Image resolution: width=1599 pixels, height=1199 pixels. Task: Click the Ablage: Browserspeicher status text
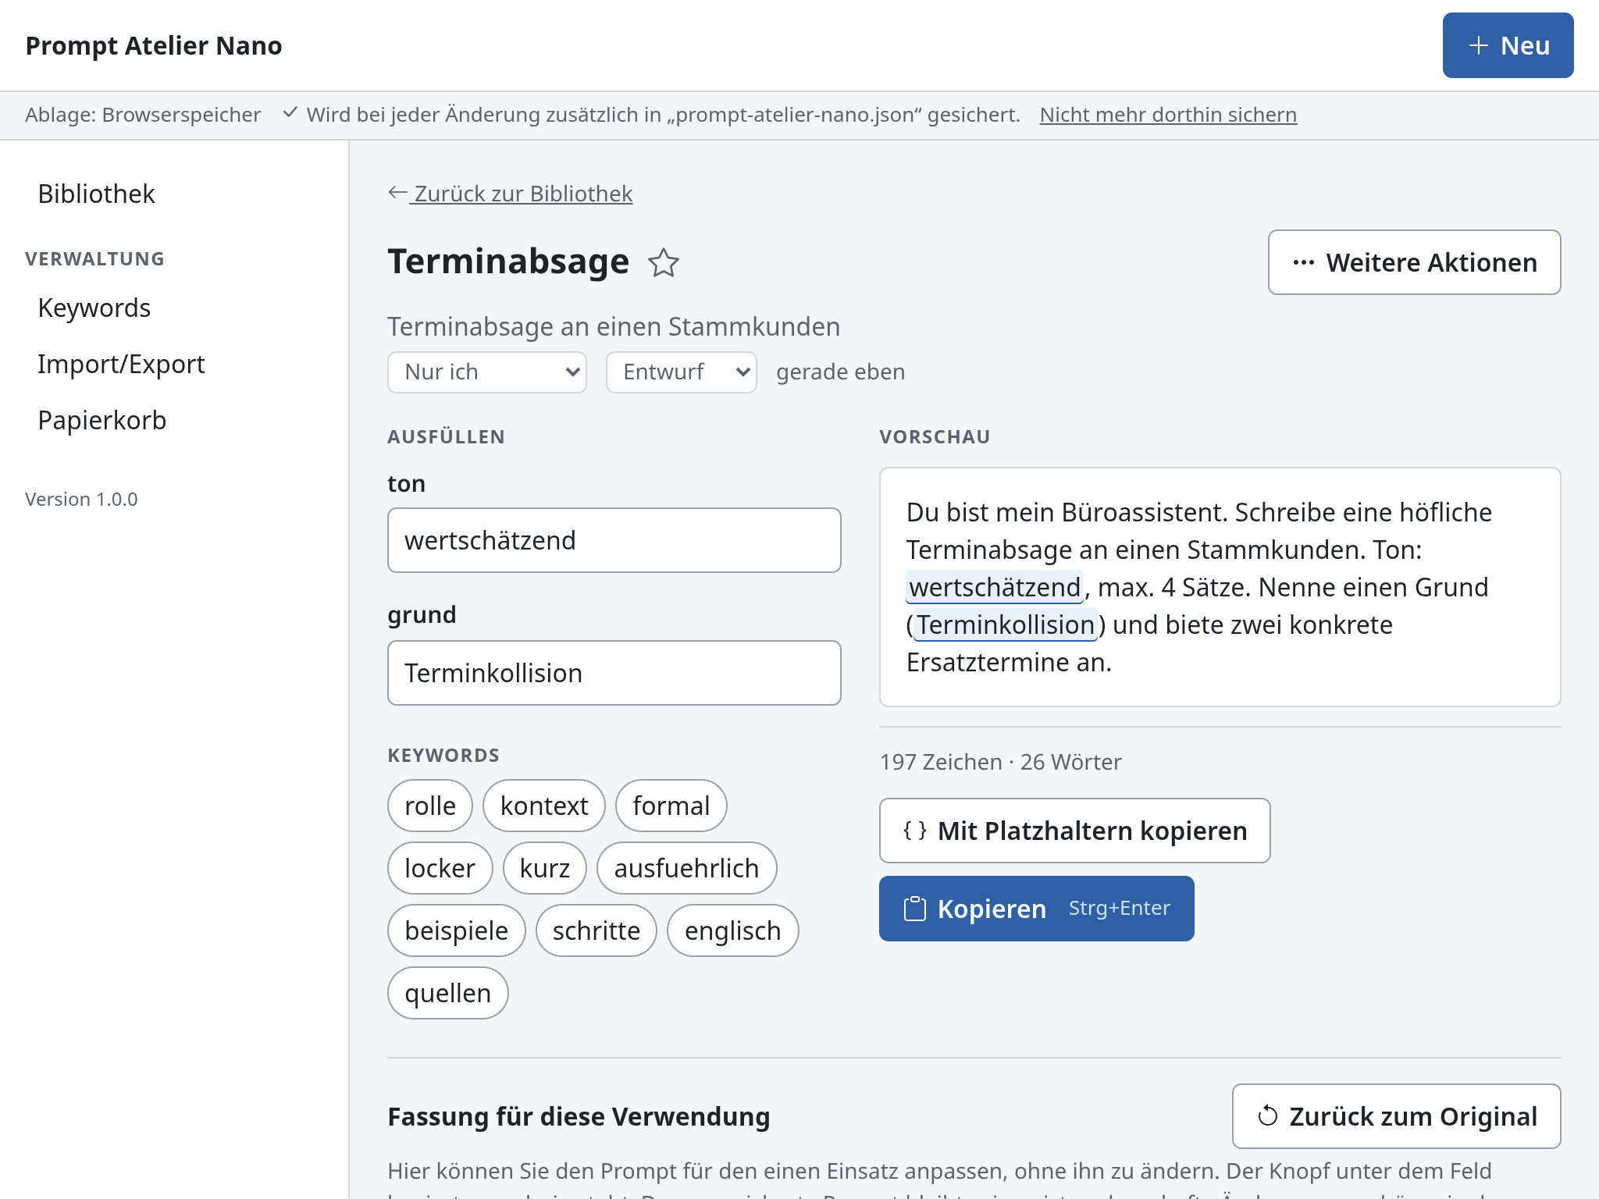(x=143, y=115)
